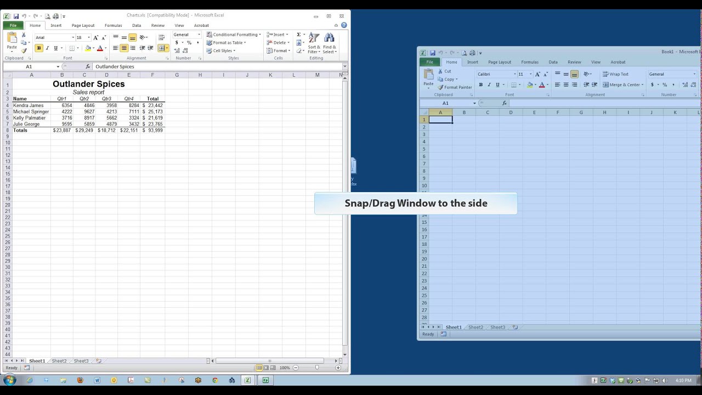Click Insert Worksheet icon in Charts.xls
Viewport: 702px width, 395px height.
click(x=99, y=361)
